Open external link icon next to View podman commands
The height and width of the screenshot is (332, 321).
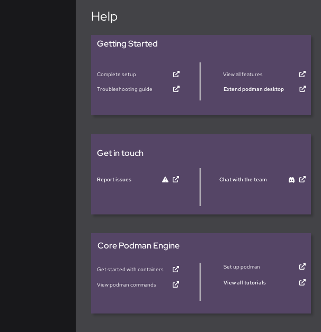tap(176, 284)
